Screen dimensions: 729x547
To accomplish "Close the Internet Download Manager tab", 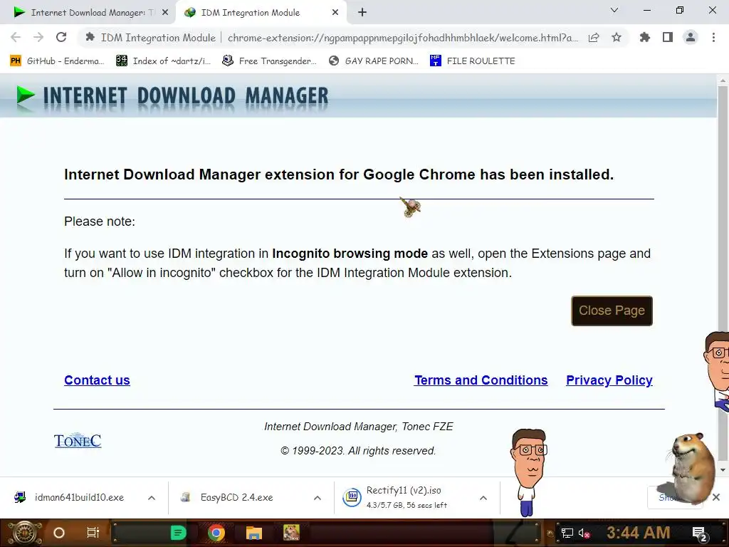I will 165,13.
